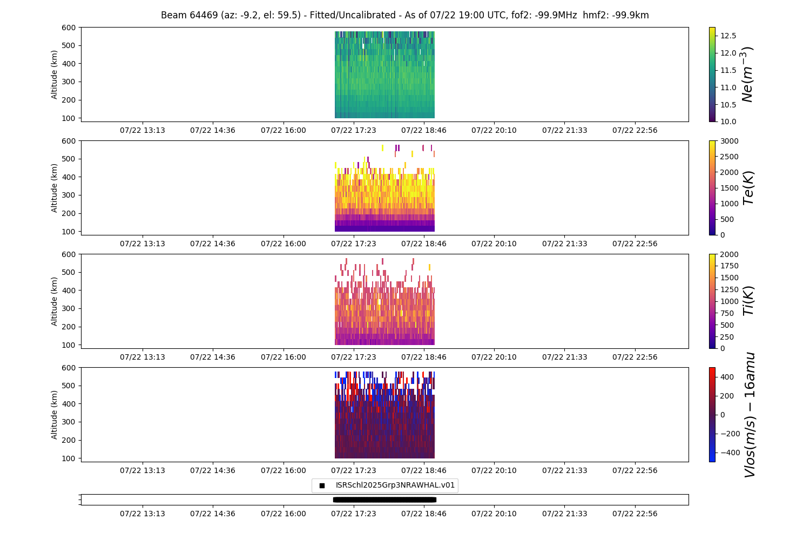Click the Te(K) colorbar axis label
Viewport: 810px width, 540px height.
point(748,188)
